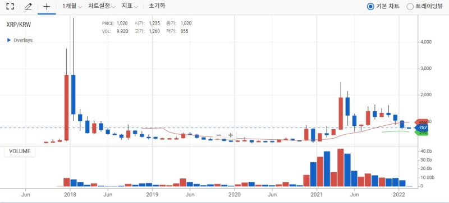Image resolution: width=449 pixels, height=203 pixels.
Task: Click the 2021 time axis label
Action: [317, 195]
